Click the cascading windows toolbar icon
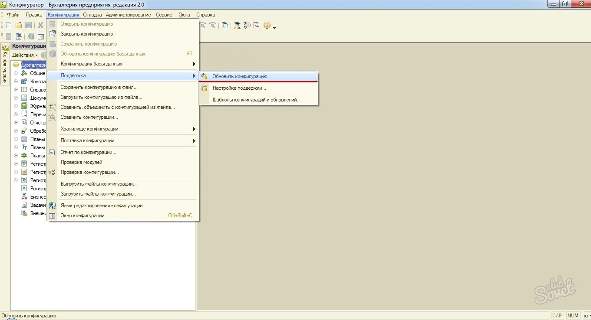The width and height of the screenshot is (591, 320). pos(225,25)
